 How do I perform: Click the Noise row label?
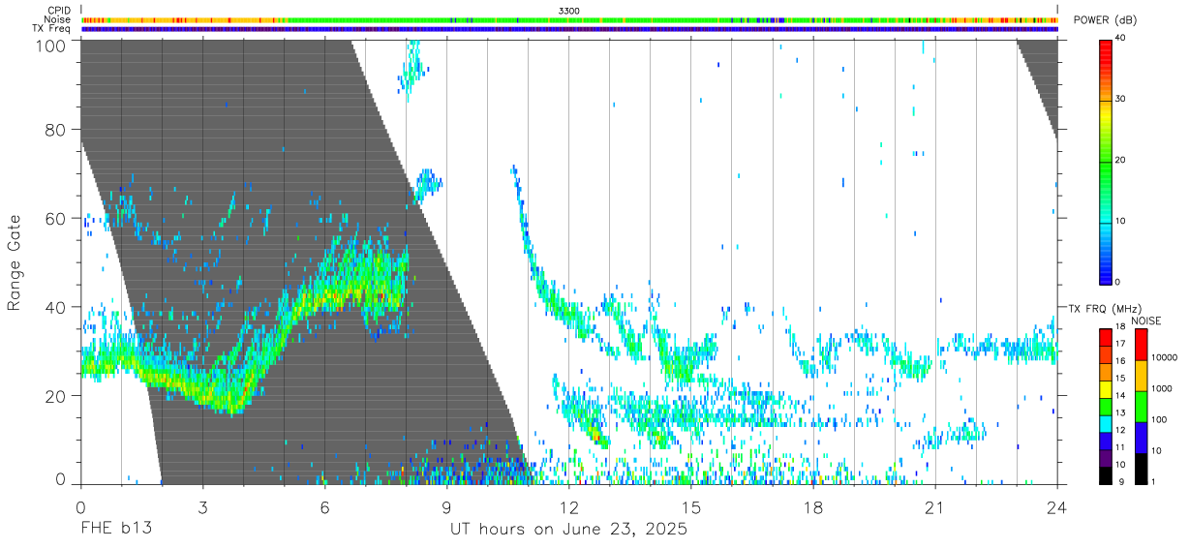(59, 19)
